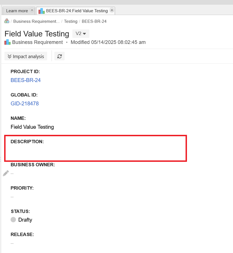Switch to the Learn more tab
The width and height of the screenshot is (233, 253).
click(x=17, y=11)
